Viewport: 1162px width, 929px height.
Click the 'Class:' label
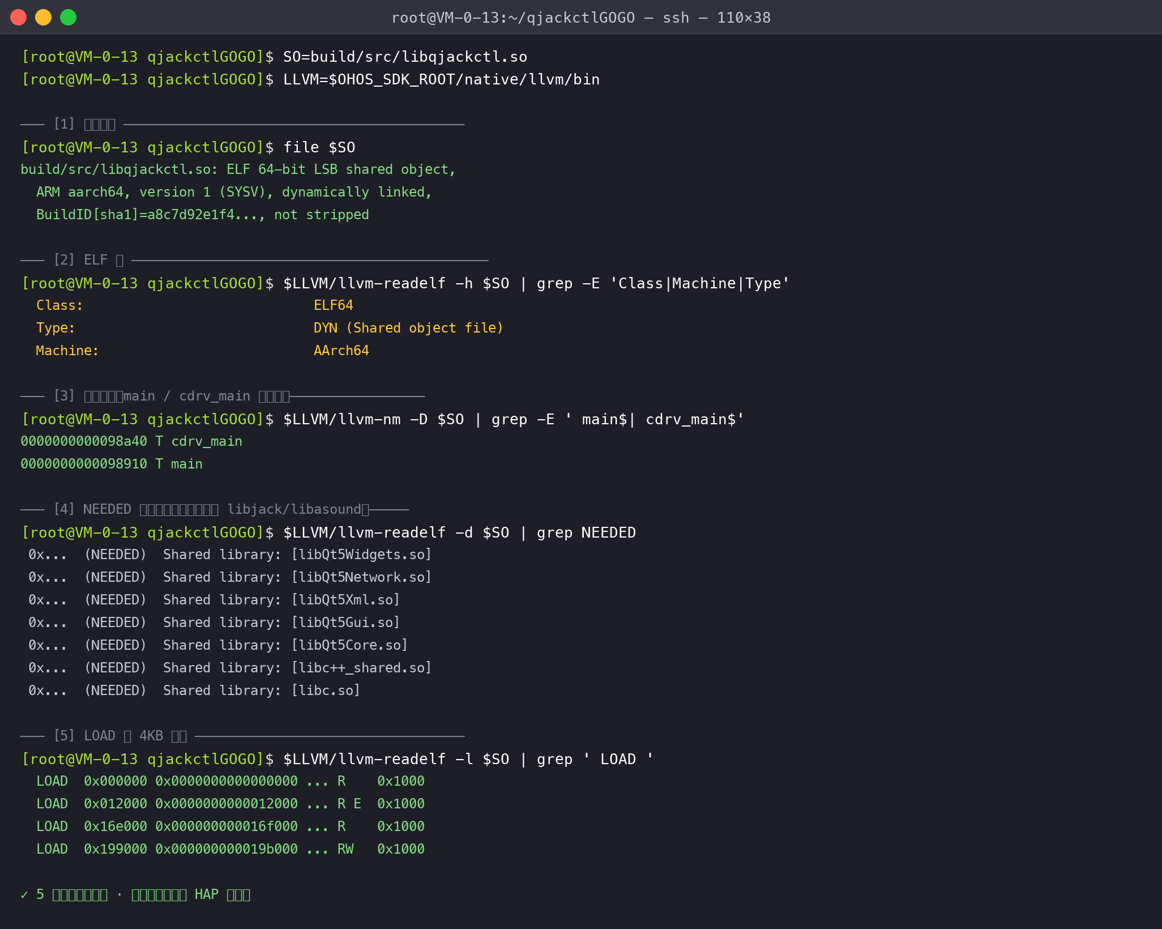(59, 305)
